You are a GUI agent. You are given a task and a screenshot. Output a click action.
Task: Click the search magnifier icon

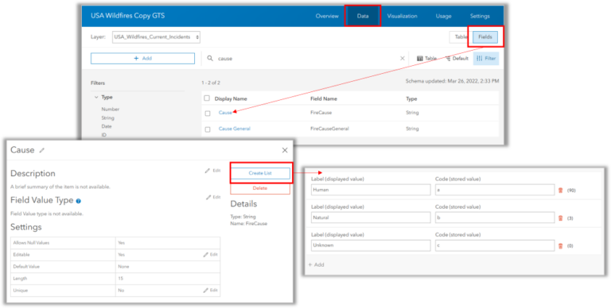click(x=210, y=58)
